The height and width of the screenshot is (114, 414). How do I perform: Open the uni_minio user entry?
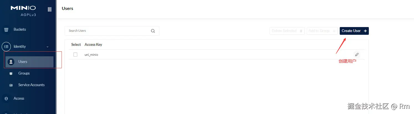pos(91,55)
